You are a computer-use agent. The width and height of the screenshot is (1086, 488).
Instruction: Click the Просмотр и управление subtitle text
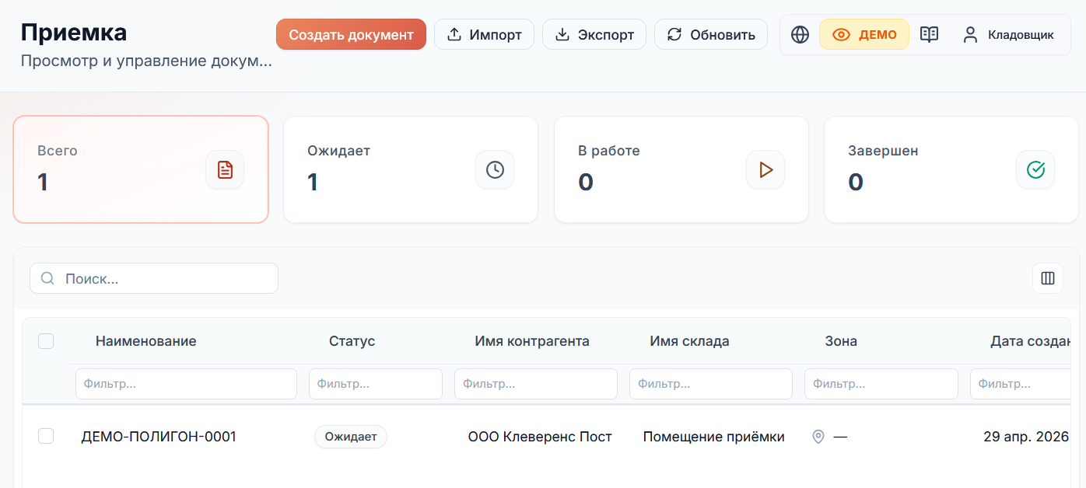[x=146, y=60]
